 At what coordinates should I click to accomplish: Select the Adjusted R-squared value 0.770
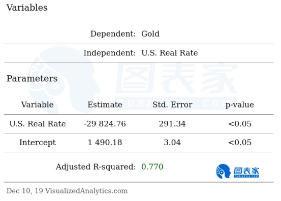point(152,167)
